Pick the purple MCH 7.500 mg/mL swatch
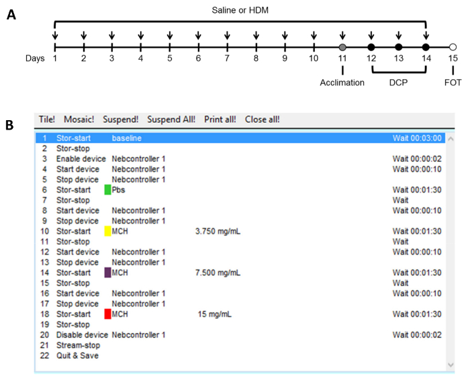The height and width of the screenshot is (382, 470). coord(107,273)
